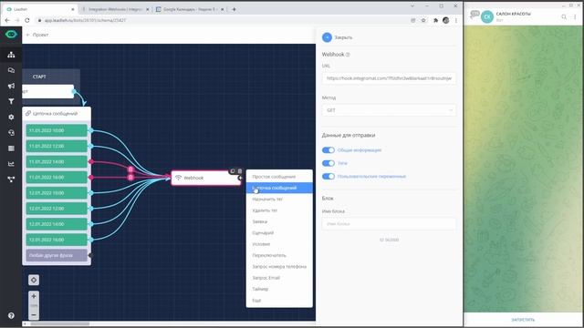Switch to the Integromat Webhooks browser tab
The height and width of the screenshot is (328, 584).
(x=115, y=9)
